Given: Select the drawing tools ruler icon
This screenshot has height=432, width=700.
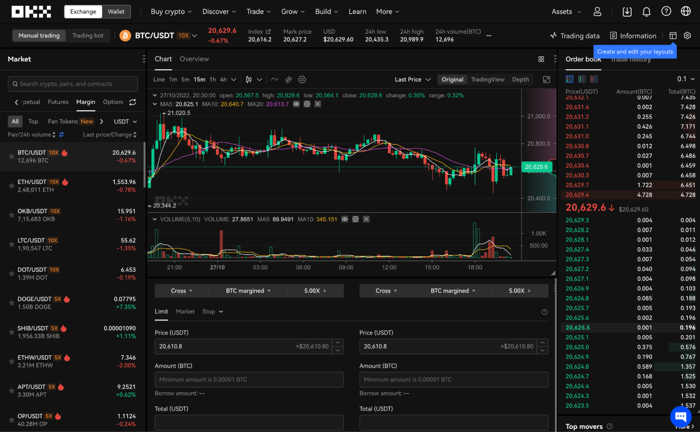Looking at the screenshot, I should [288, 79].
